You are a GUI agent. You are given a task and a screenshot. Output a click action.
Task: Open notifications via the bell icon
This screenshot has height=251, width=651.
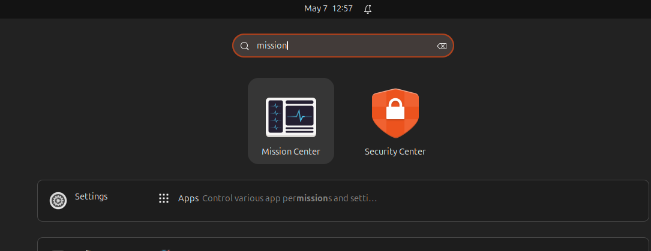pyautogui.click(x=367, y=9)
